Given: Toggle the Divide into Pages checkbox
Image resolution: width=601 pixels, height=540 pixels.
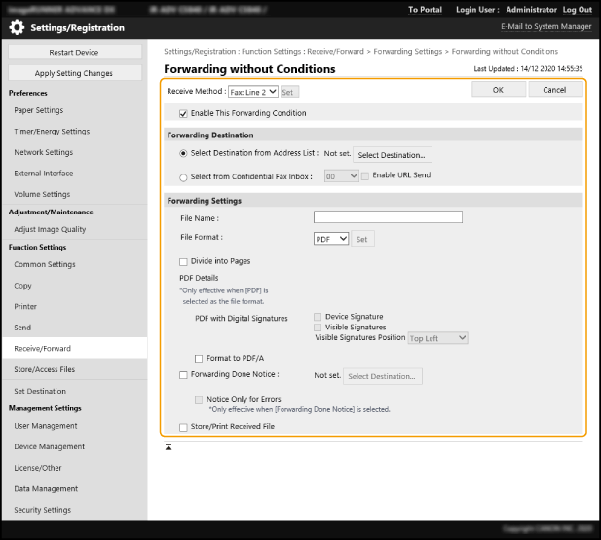Looking at the screenshot, I should tap(183, 261).
